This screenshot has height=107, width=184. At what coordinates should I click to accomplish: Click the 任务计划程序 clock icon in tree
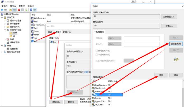8,21
